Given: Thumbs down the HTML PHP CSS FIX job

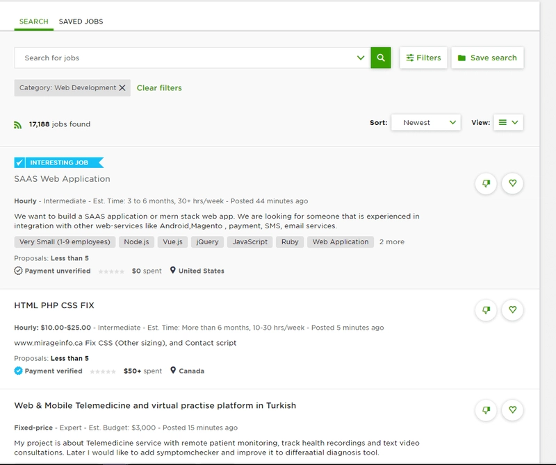Looking at the screenshot, I should [486, 310].
